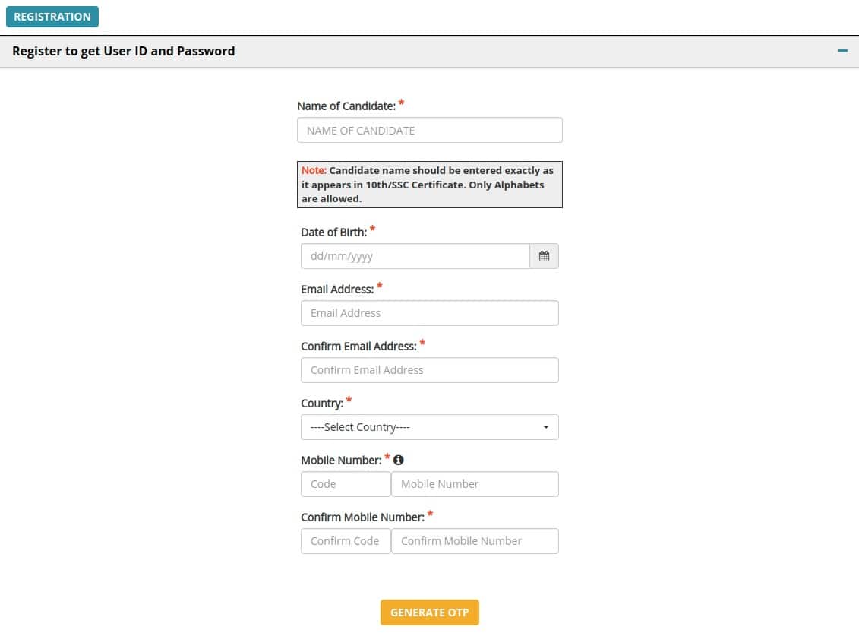859x633 pixels.
Task: Select the Email Address input field
Action: 430,312
